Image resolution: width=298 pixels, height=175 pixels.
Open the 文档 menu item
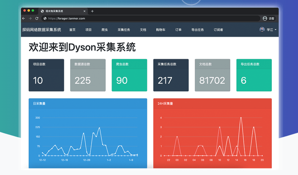click(143, 30)
